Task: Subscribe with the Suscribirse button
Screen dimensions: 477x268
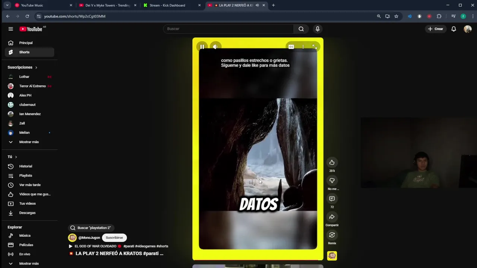Action: pos(114,237)
